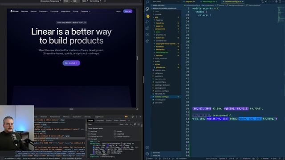Screen dimensions: 285x160
Task: Toggle the .cls element classes button
Action: click(126, 124)
